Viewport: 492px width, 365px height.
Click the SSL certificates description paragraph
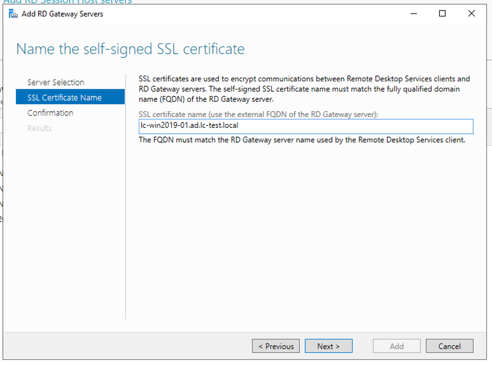305,88
